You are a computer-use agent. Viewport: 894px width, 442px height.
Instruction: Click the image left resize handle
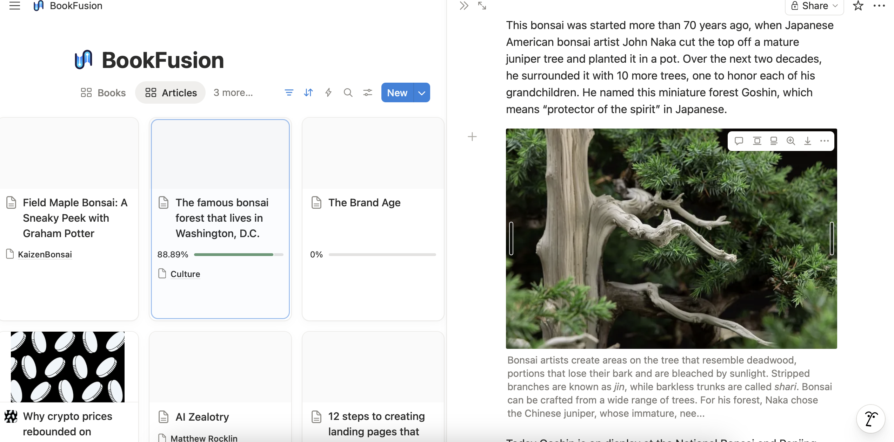pyautogui.click(x=511, y=239)
